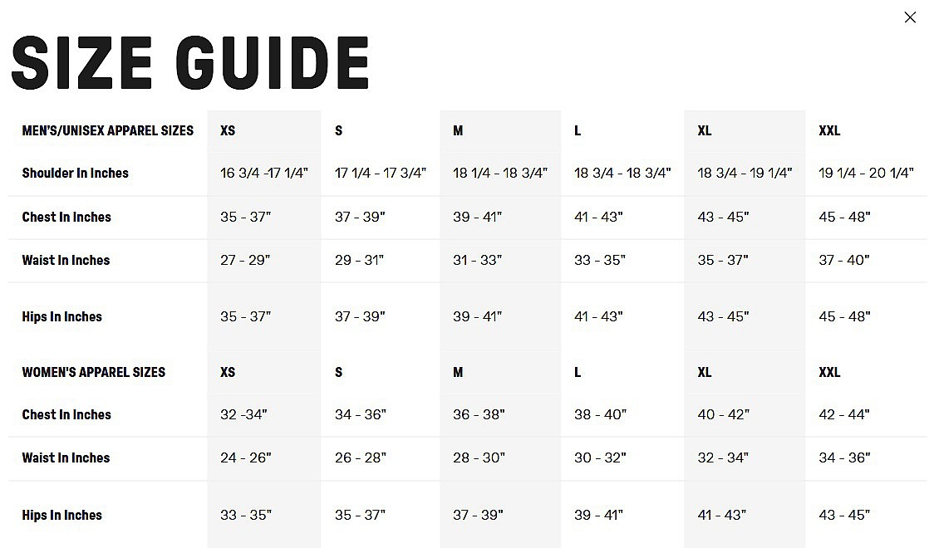
Task: Click women's Hips In Inches row label
Action: pyautogui.click(x=61, y=515)
